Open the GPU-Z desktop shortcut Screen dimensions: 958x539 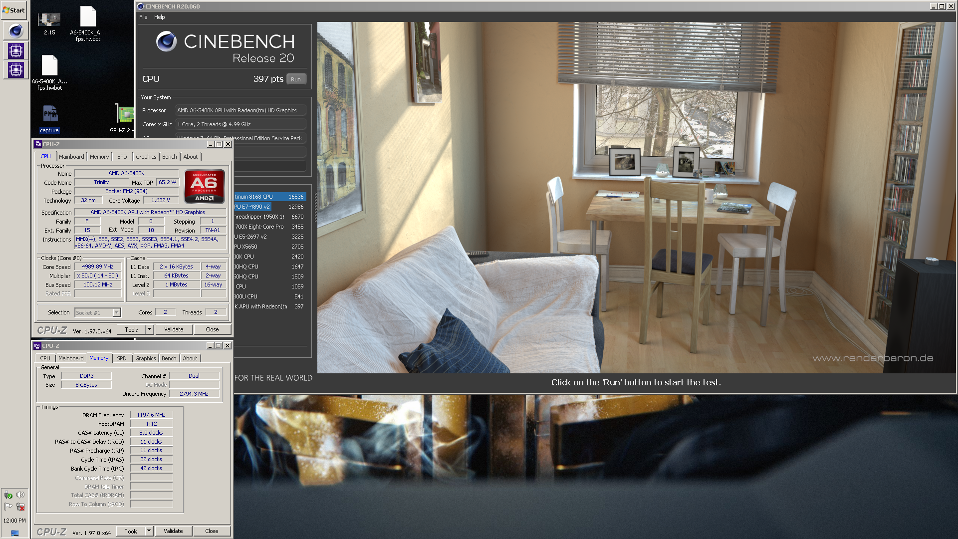pyautogui.click(x=123, y=119)
